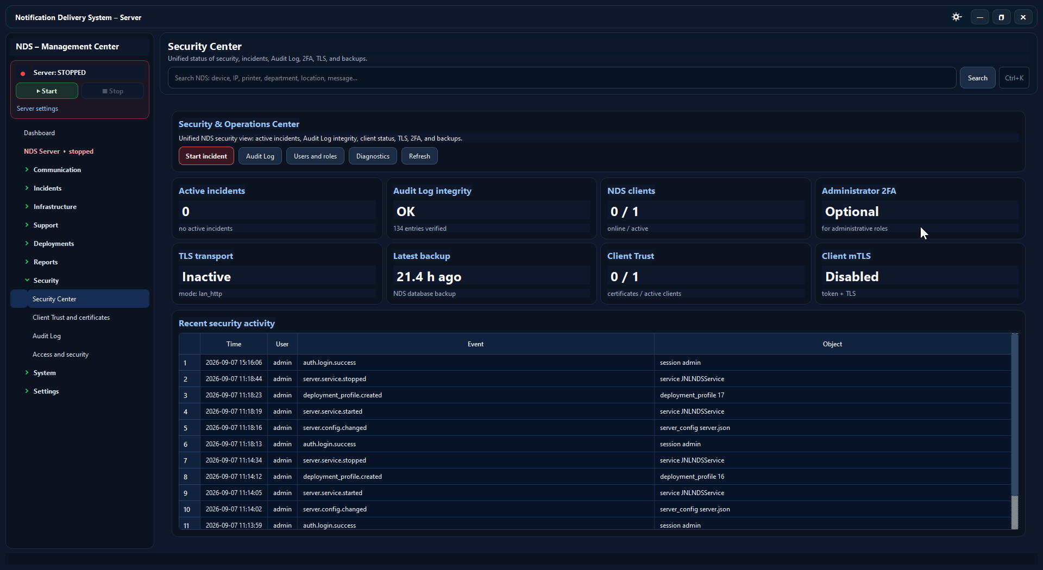Expand the Support section chevron
The width and height of the screenshot is (1043, 570).
[x=27, y=225]
